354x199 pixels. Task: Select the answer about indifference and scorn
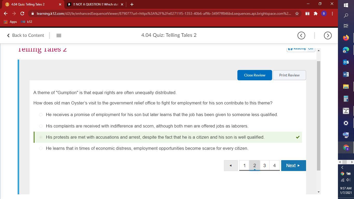pyautogui.click(x=41, y=126)
